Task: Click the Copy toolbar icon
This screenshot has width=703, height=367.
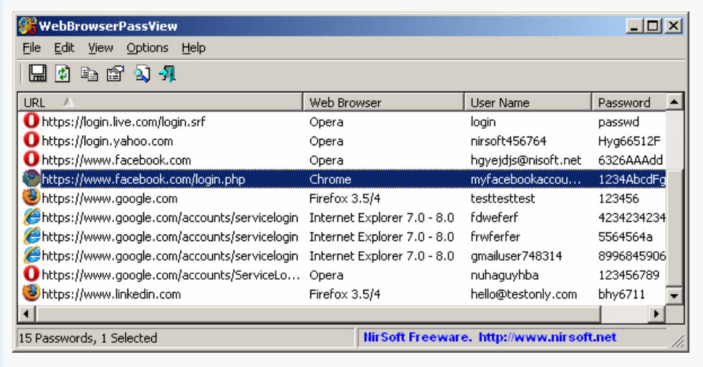Action: pyautogui.click(x=89, y=74)
